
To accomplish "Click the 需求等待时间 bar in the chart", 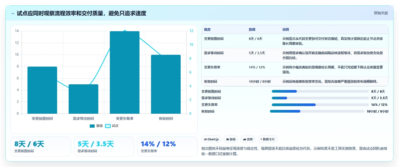I will [83, 99].
